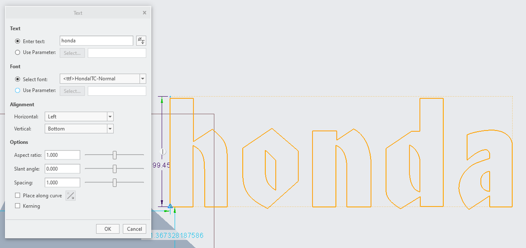Click the font parameter name field
The image size is (526, 248).
(x=117, y=91)
